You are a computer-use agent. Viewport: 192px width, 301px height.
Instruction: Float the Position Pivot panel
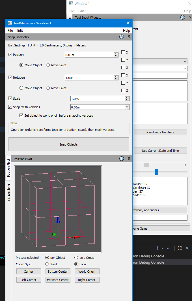tap(129, 159)
